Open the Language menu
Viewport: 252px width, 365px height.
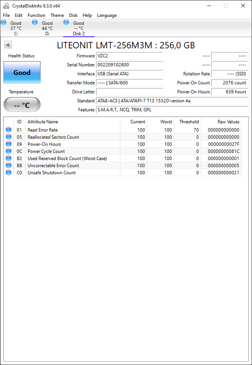107,15
